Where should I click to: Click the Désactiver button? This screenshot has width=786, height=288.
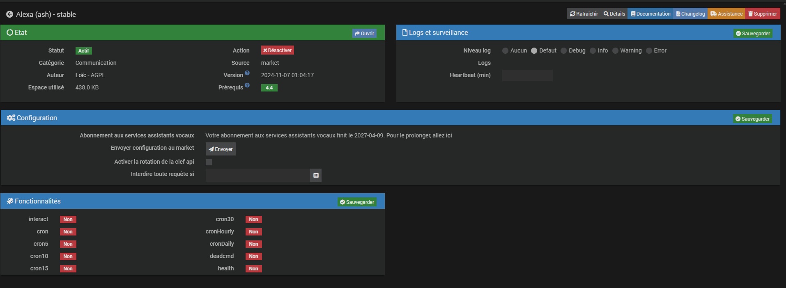pyautogui.click(x=278, y=50)
